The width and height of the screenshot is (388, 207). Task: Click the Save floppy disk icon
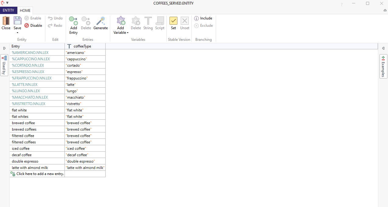17,21
